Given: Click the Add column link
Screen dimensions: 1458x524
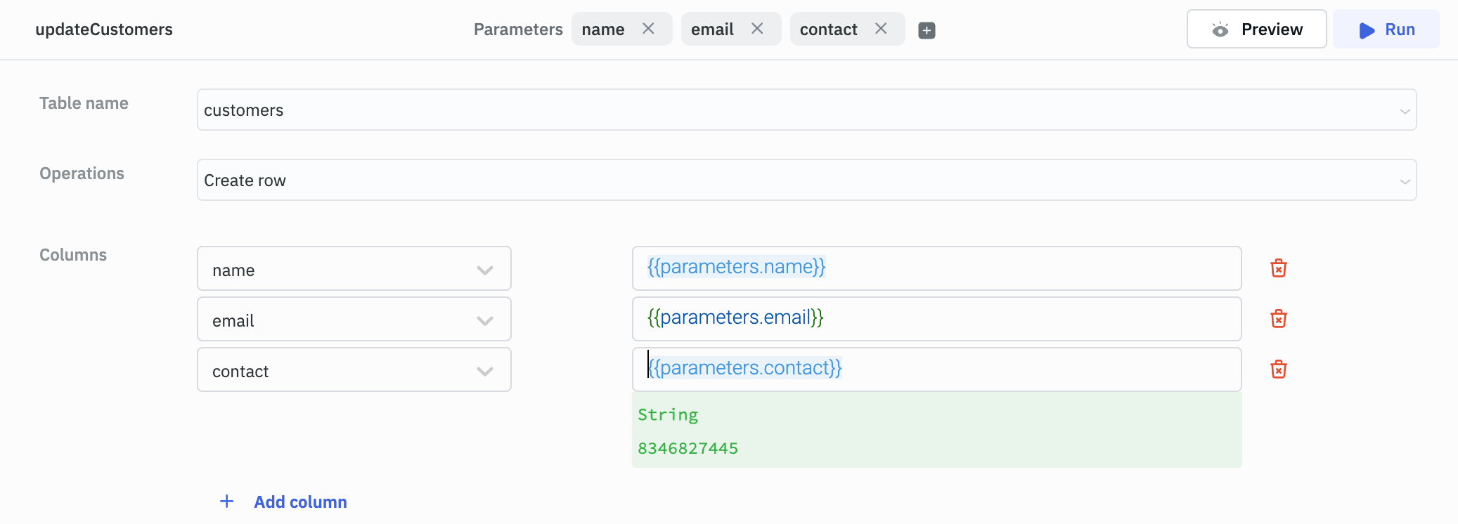Looking at the screenshot, I should click(x=300, y=502).
